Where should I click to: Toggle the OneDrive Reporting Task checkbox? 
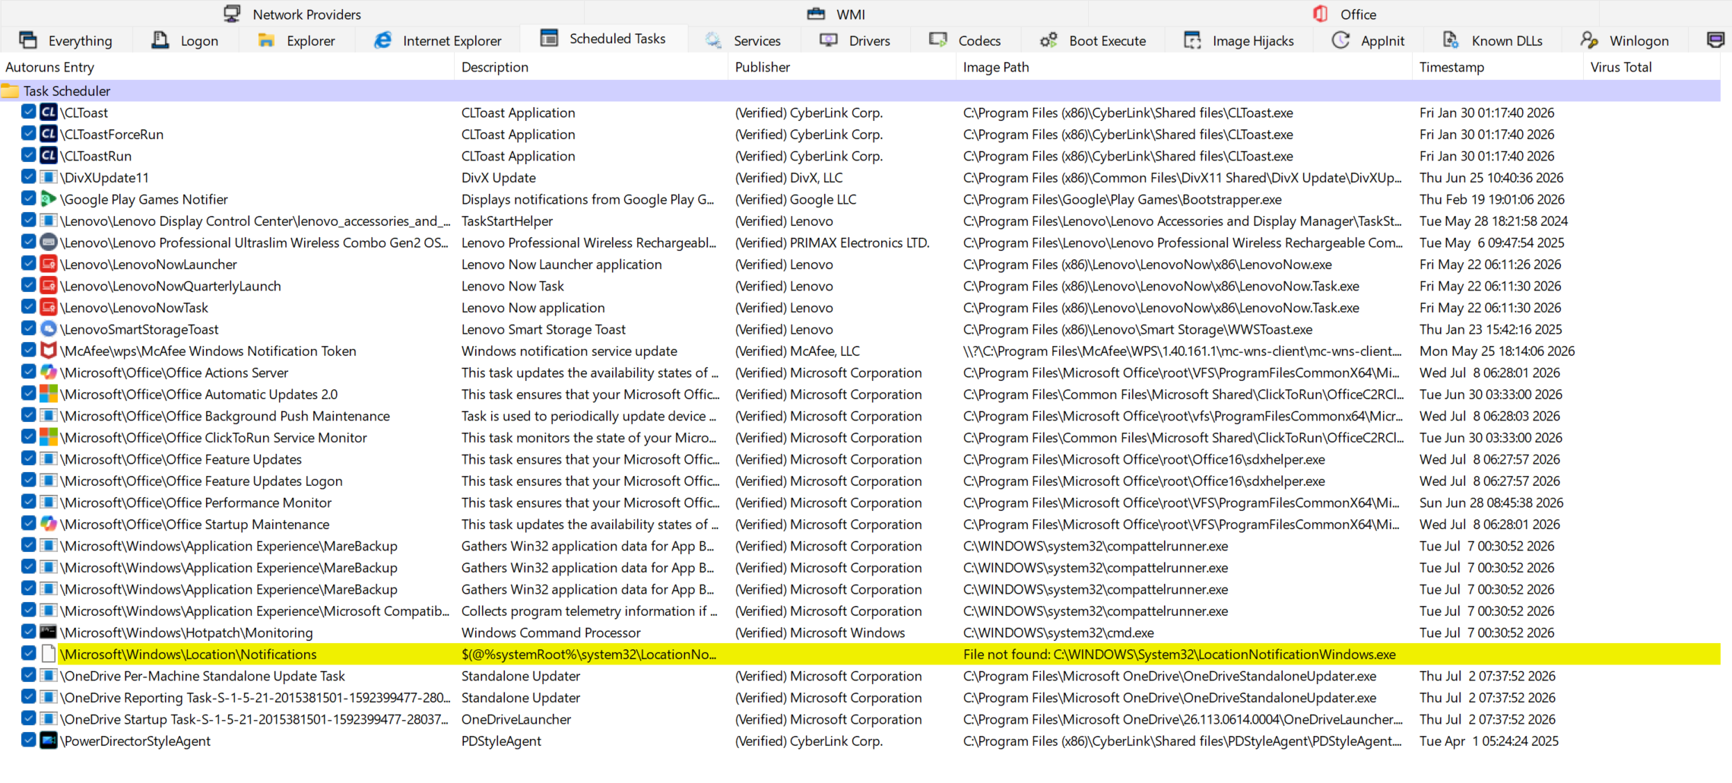(x=29, y=697)
